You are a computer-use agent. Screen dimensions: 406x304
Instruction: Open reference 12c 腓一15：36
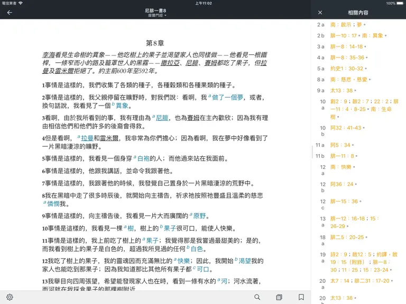(x=346, y=202)
